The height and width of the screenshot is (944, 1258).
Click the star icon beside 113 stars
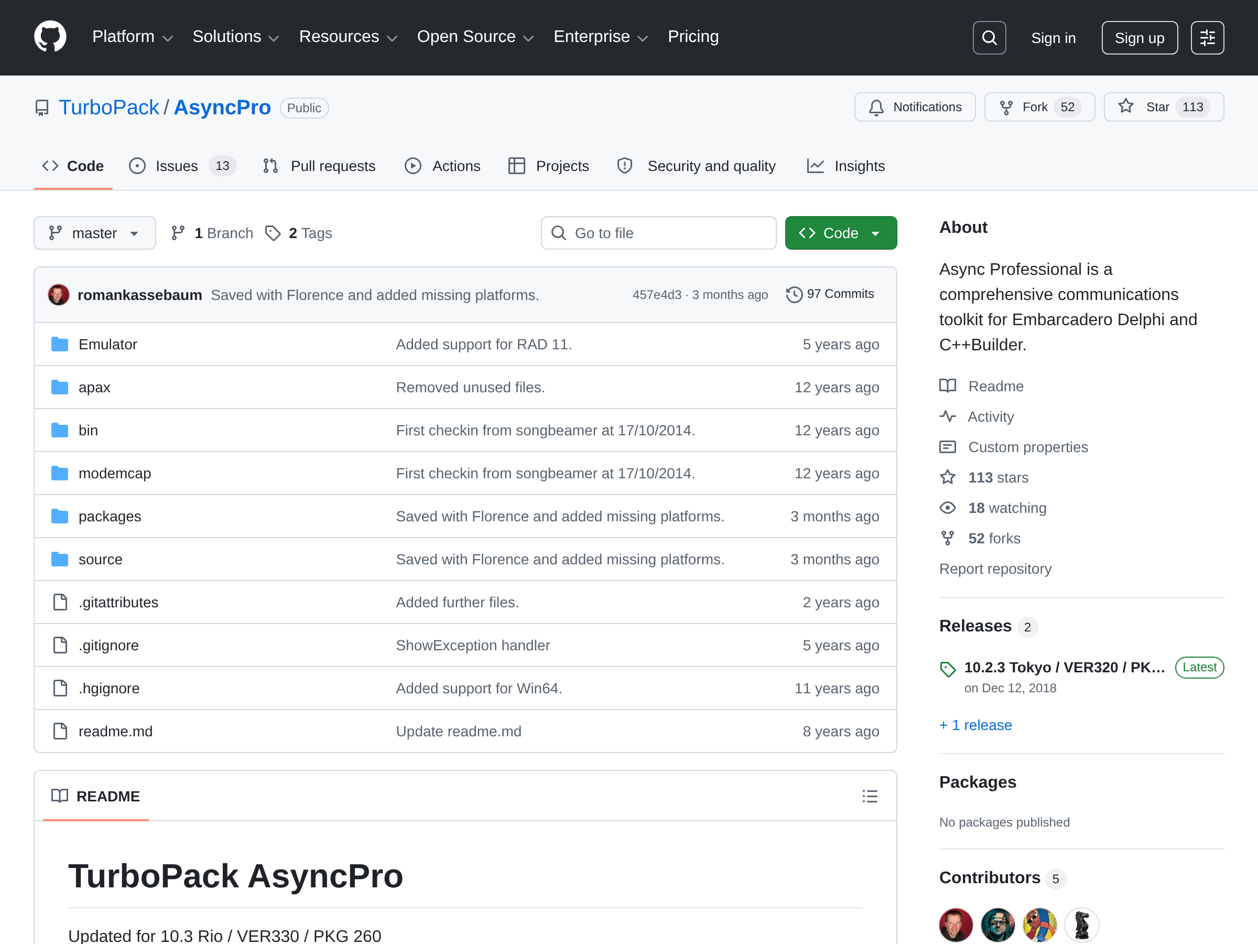tap(948, 477)
